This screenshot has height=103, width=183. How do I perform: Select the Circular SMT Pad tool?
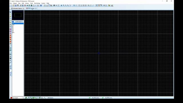click(x=10, y=37)
